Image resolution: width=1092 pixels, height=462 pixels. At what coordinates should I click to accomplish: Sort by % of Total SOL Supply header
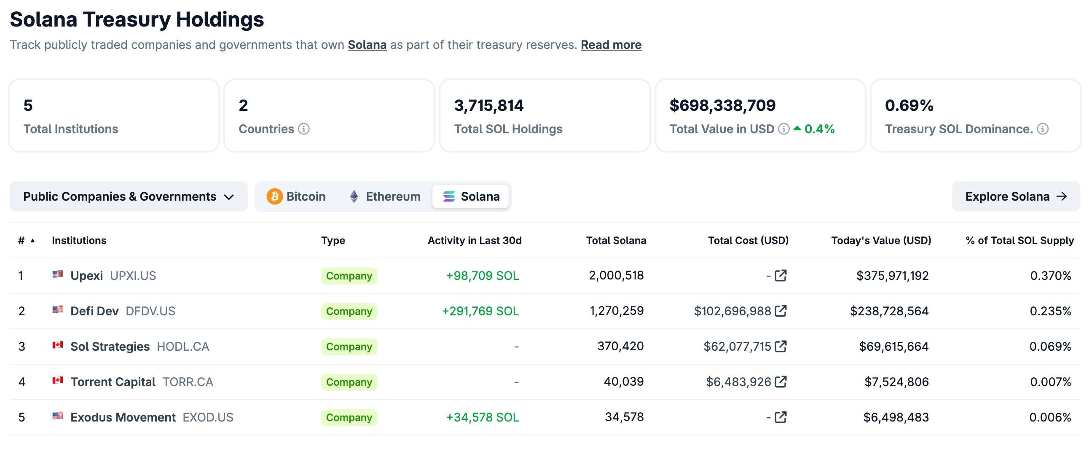[1020, 241]
